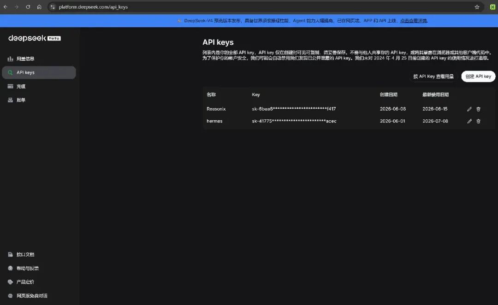
Task: Click the masked key starting sk-41775
Action: [294, 121]
